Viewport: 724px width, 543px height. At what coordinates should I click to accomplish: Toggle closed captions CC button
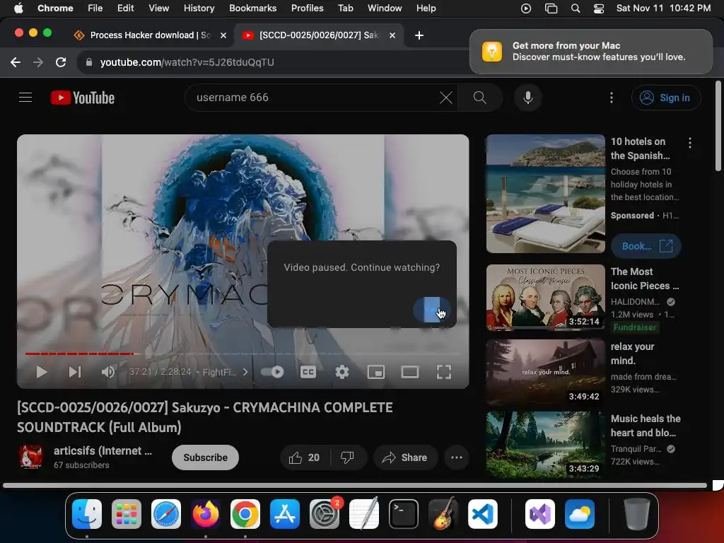pos(308,372)
